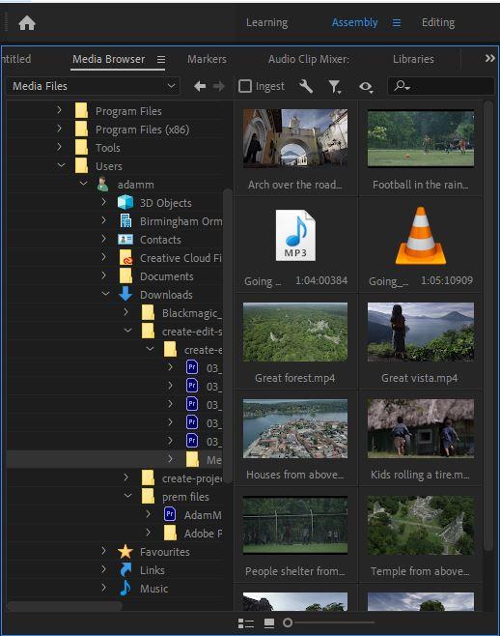
Task: Collapse the Downloads folder
Action: tap(106, 294)
